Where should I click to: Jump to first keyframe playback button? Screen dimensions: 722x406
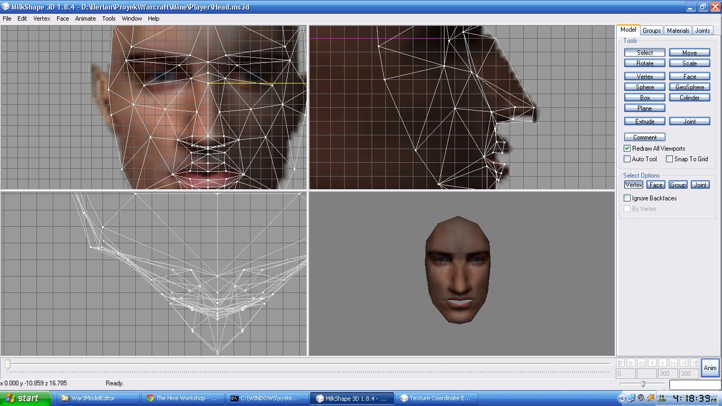pos(621,363)
